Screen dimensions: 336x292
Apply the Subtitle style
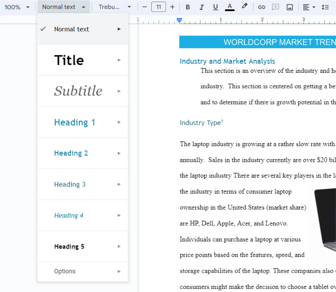point(78,91)
